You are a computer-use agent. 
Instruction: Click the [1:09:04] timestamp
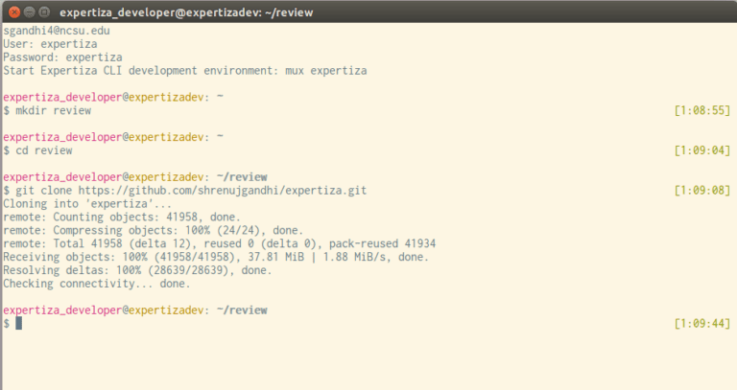(702, 150)
